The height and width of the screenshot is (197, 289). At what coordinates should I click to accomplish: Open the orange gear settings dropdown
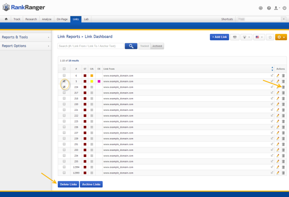point(281,37)
